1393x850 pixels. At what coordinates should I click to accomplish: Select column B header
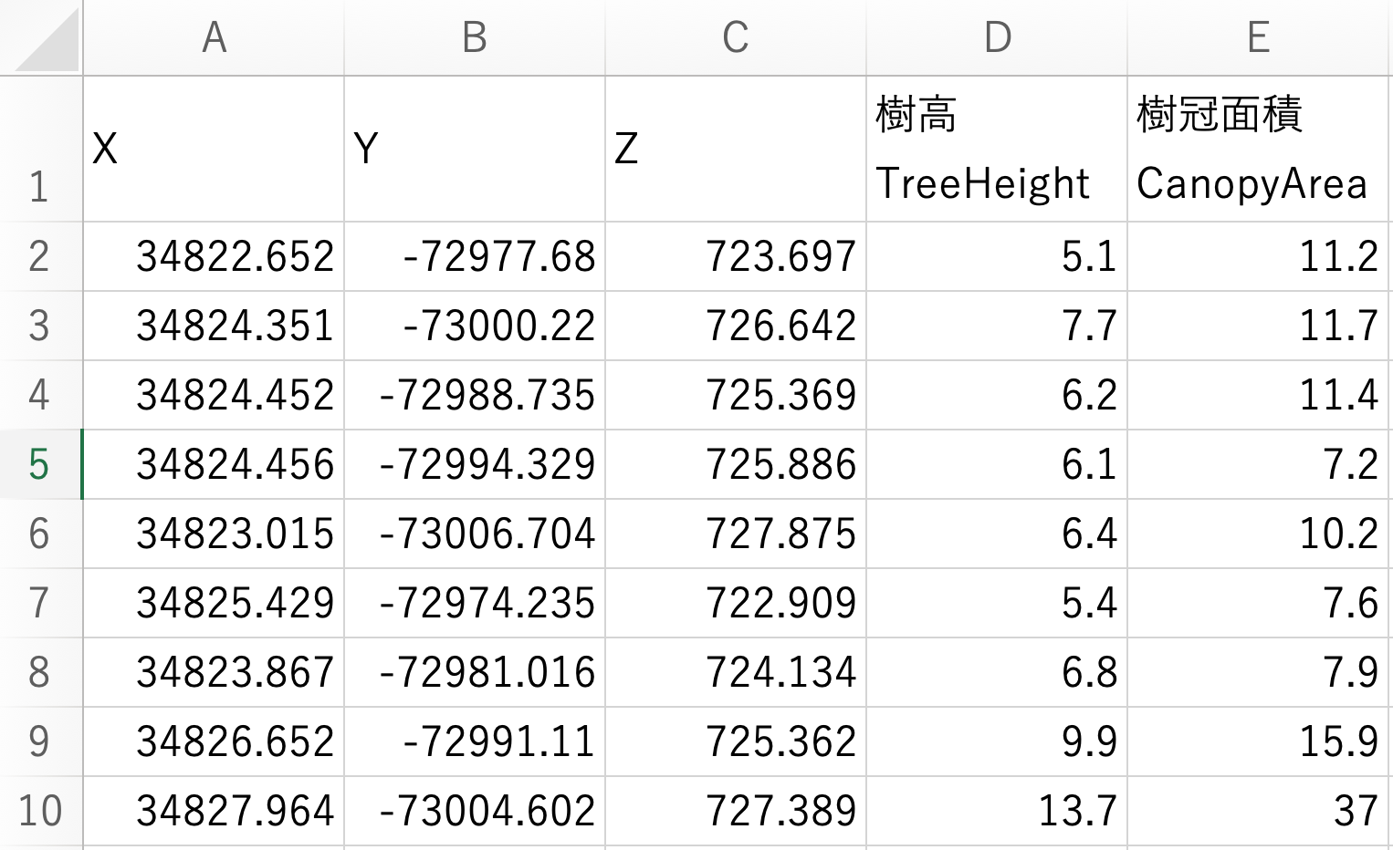473,38
